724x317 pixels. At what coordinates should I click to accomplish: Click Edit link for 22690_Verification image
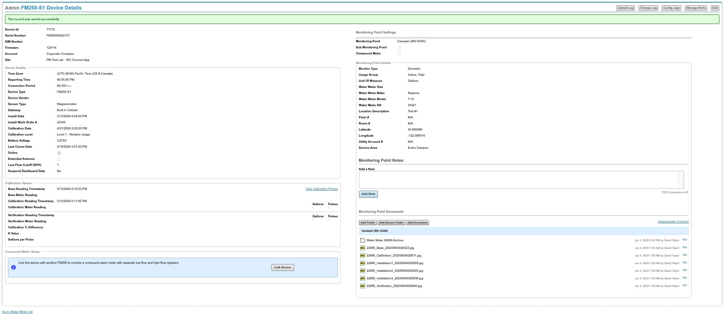click(x=685, y=286)
